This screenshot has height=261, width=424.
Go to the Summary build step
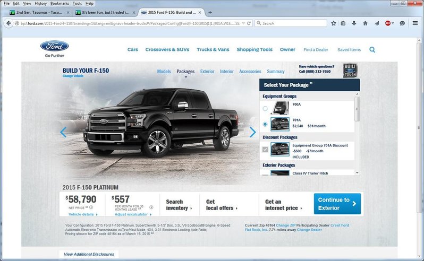pos(276,72)
